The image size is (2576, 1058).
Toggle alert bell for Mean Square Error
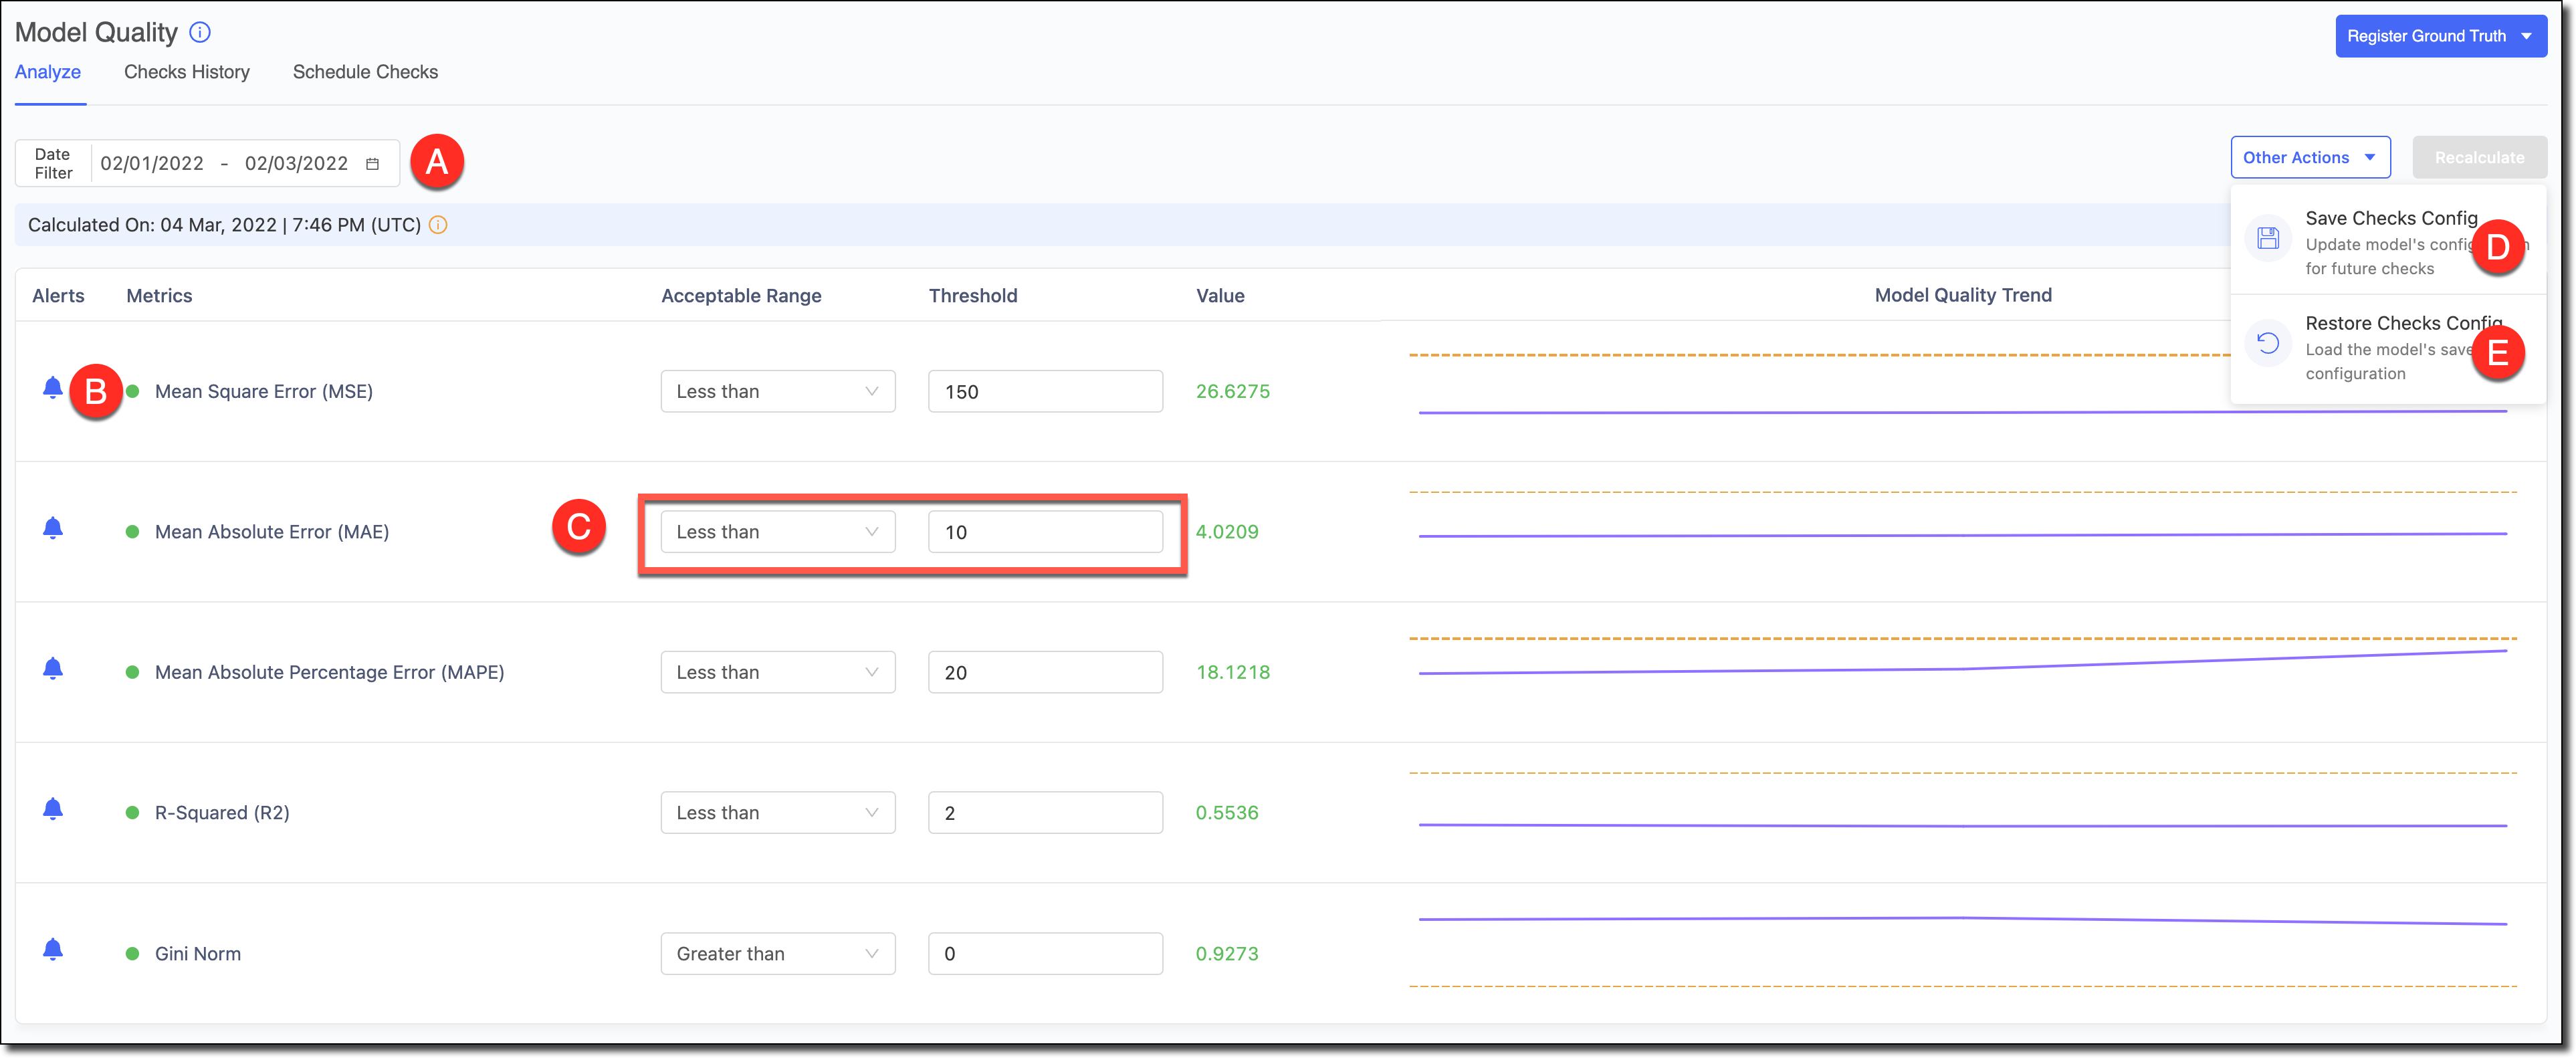coord(53,388)
